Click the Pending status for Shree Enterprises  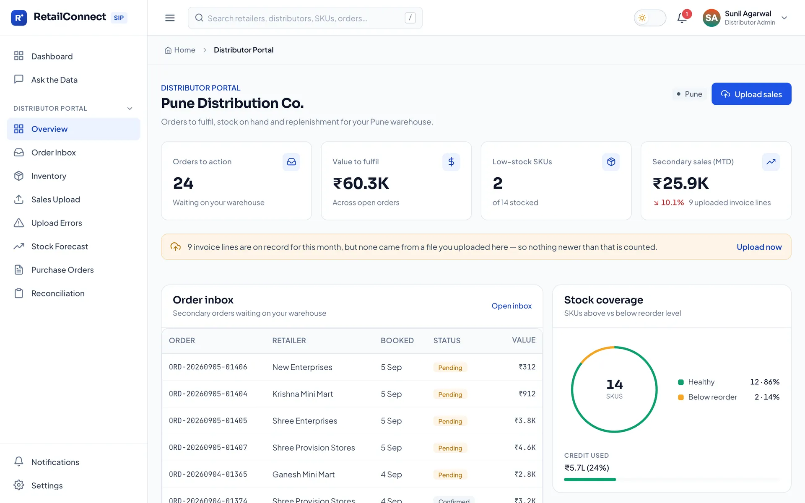pos(450,421)
